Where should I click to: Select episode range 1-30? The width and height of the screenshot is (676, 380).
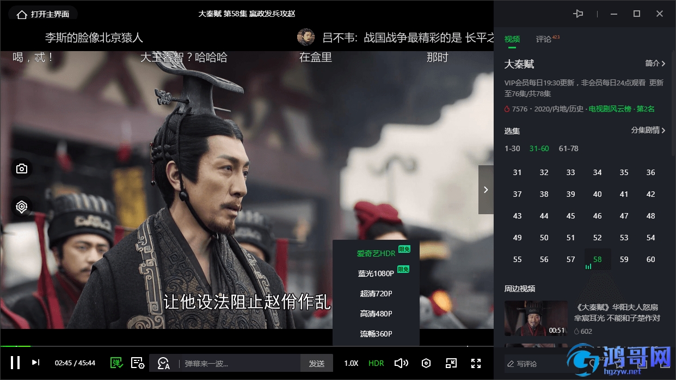pyautogui.click(x=512, y=148)
